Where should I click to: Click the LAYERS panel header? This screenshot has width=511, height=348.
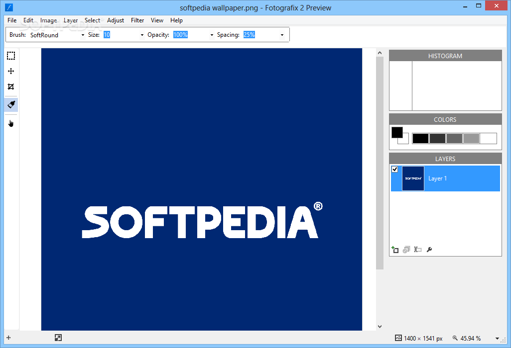[x=445, y=159]
